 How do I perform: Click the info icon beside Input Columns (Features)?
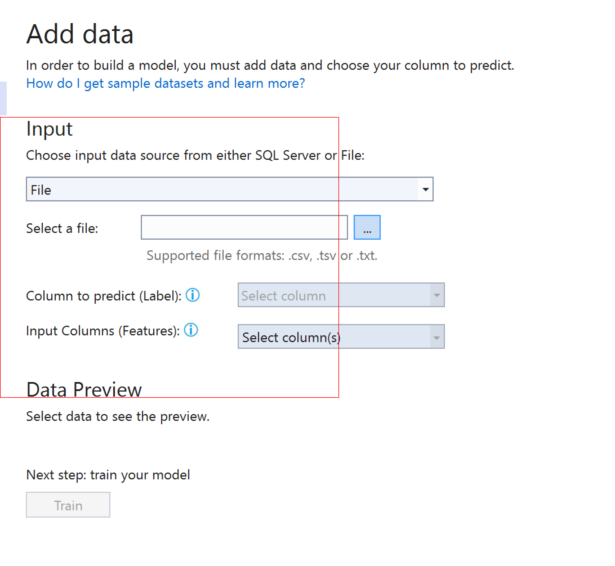click(x=191, y=330)
